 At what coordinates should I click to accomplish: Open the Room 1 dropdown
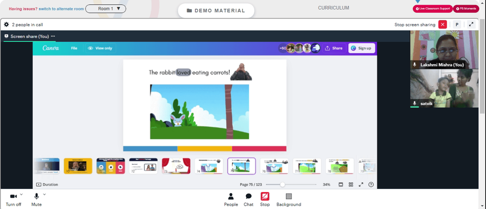tap(105, 9)
